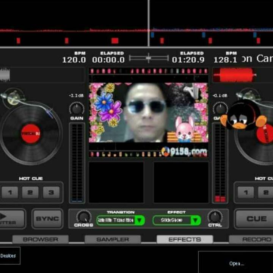Open the Satellite Transition dropdown
The width and height of the screenshot is (273, 273).
116,220
